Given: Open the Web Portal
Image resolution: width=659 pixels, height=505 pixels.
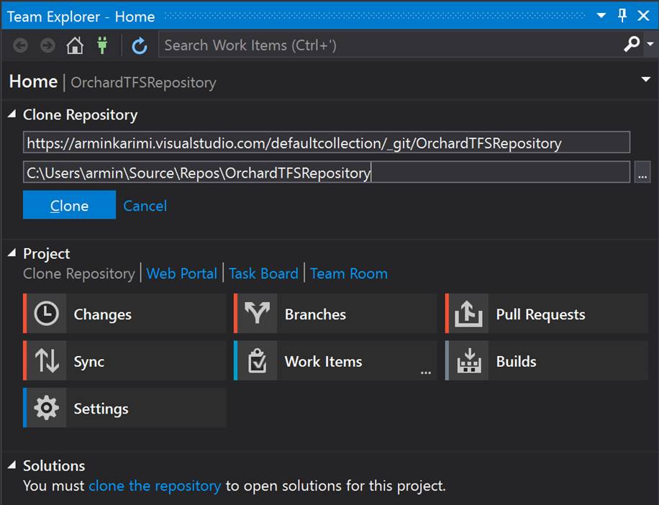Looking at the screenshot, I should pos(181,273).
